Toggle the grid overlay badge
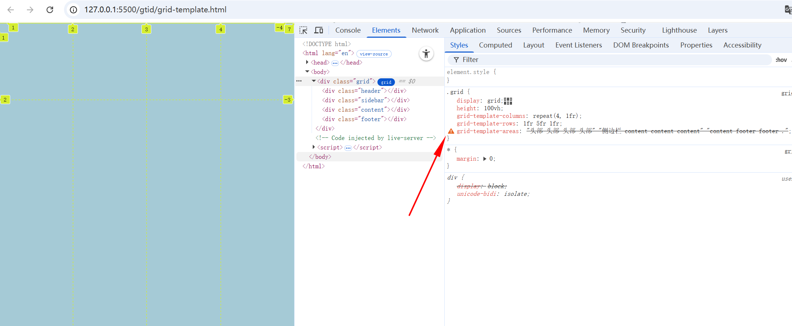This screenshot has height=326, width=792. [386, 82]
